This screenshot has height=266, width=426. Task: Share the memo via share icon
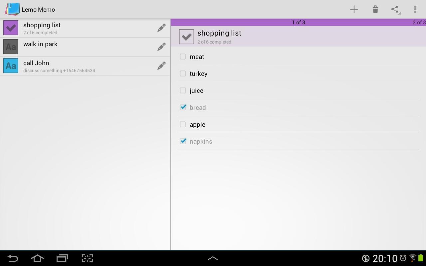click(x=395, y=9)
